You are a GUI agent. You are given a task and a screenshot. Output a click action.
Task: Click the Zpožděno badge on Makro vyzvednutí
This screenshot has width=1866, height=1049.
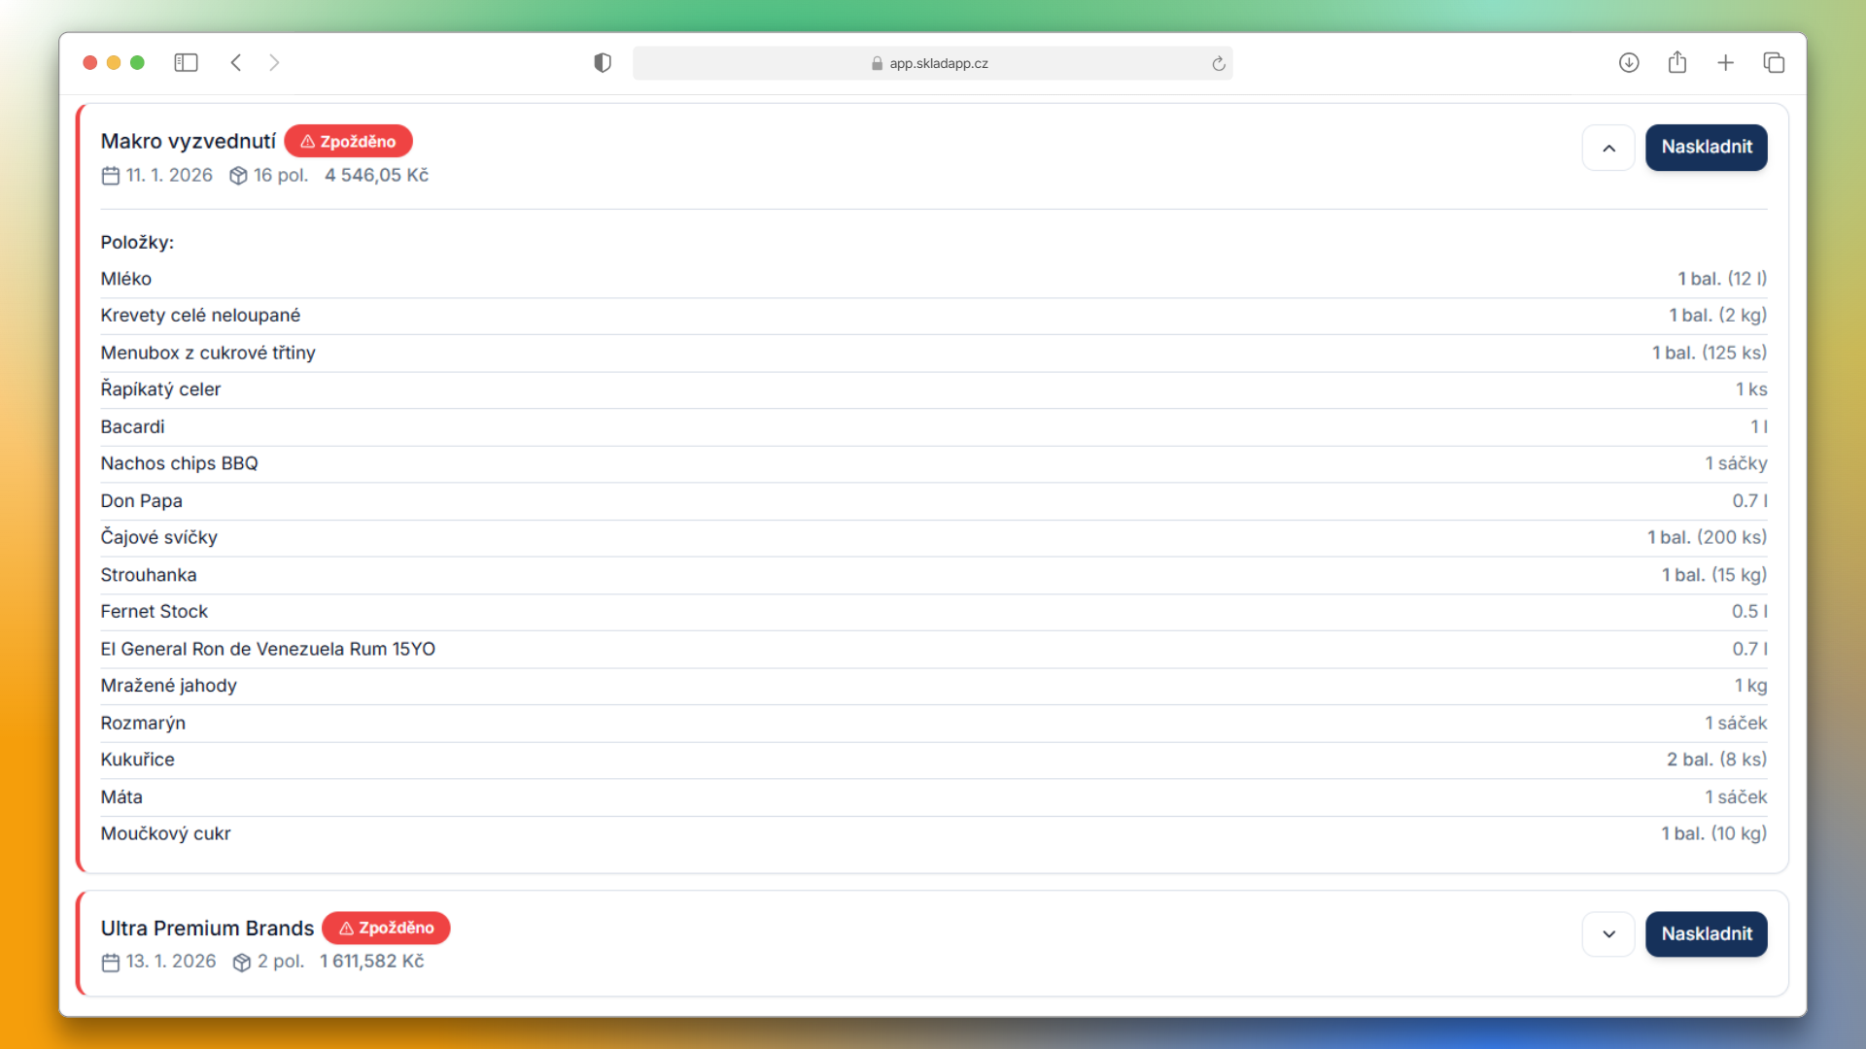[x=348, y=141]
